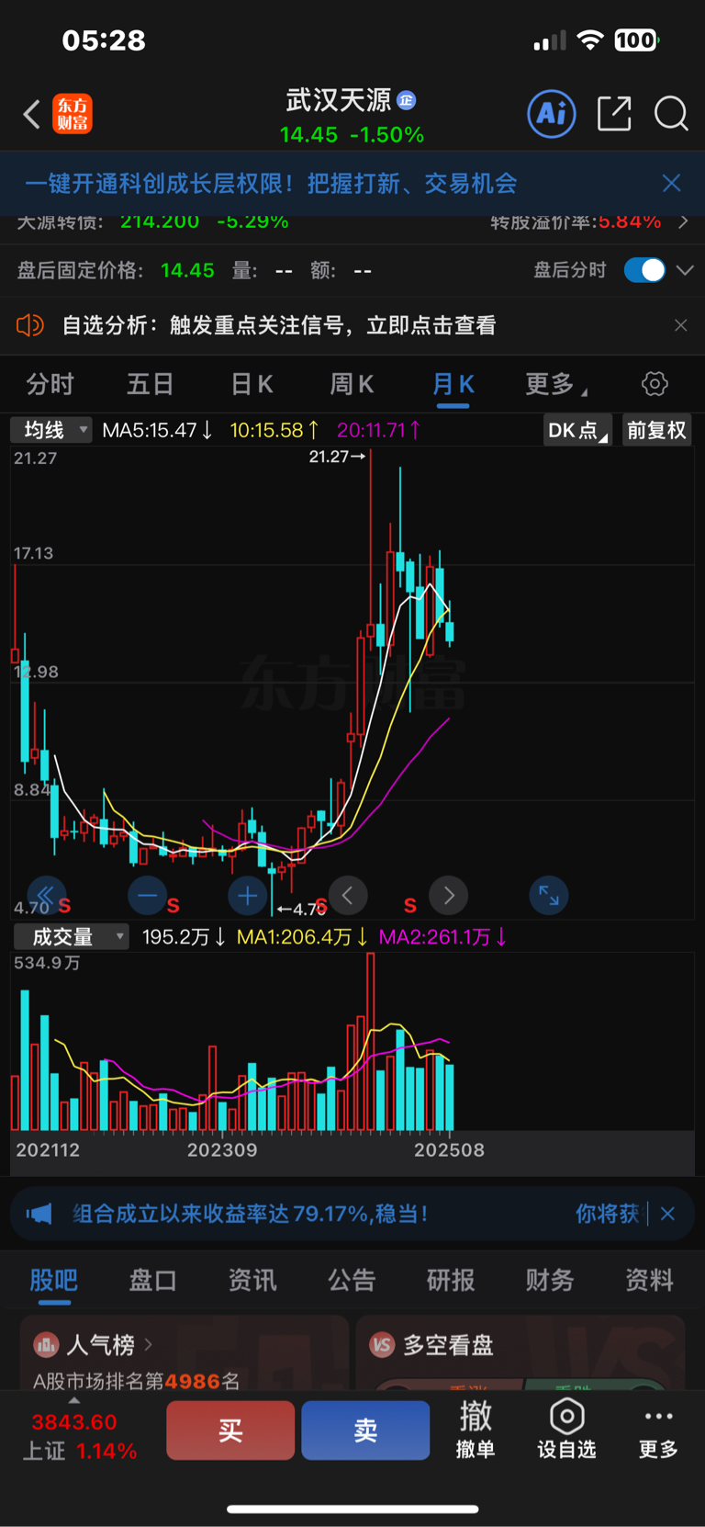Viewport: 705px width, 1527px height.
Task: Select the 财务 tab
Action: pos(550,1280)
